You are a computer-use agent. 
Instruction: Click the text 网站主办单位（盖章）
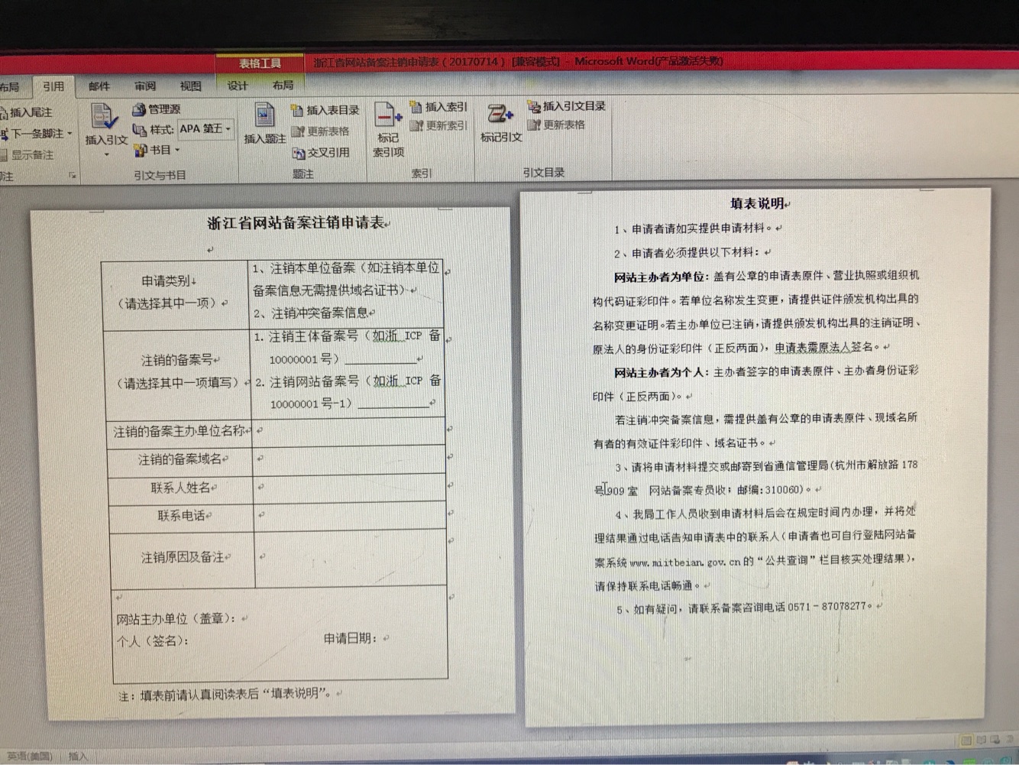click(176, 619)
